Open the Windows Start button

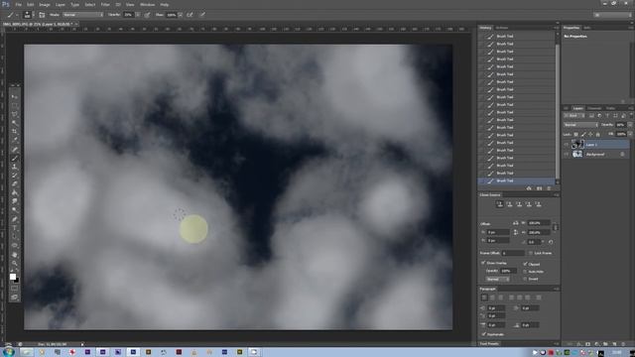coord(9,352)
